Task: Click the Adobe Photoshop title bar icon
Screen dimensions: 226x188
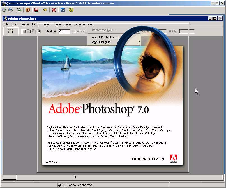Action: click(x=5, y=18)
